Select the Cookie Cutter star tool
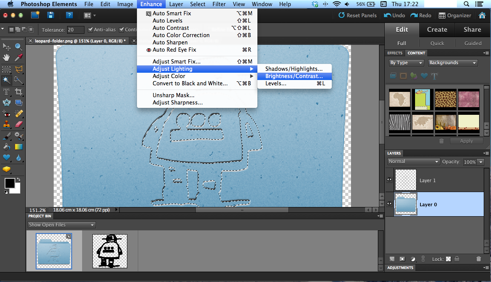Screen dimensions: 491x282 point(7,103)
